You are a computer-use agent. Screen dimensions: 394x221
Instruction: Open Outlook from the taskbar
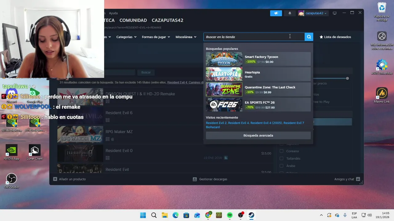click(197, 215)
